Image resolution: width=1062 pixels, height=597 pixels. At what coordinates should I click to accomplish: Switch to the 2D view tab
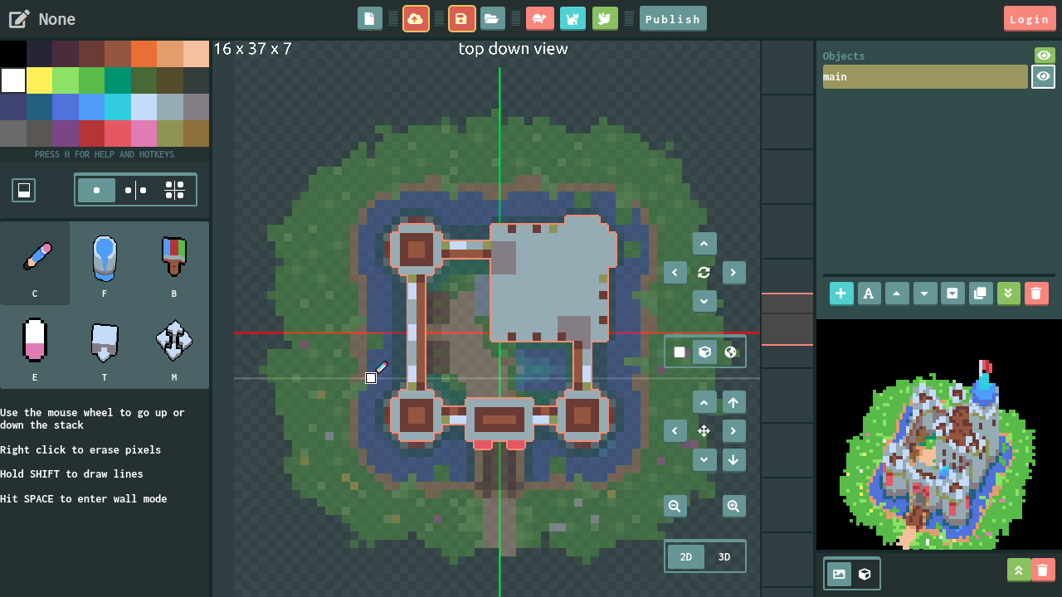point(686,556)
